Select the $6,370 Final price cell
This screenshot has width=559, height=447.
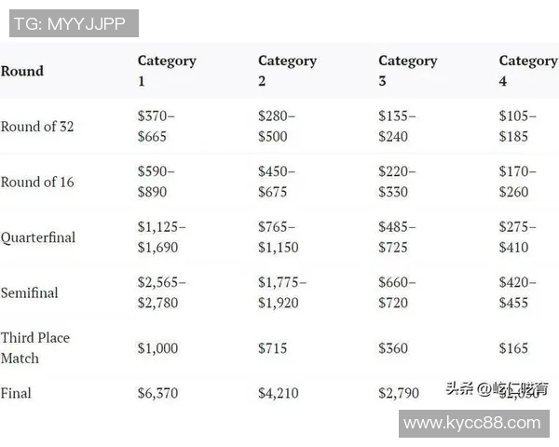tap(157, 393)
